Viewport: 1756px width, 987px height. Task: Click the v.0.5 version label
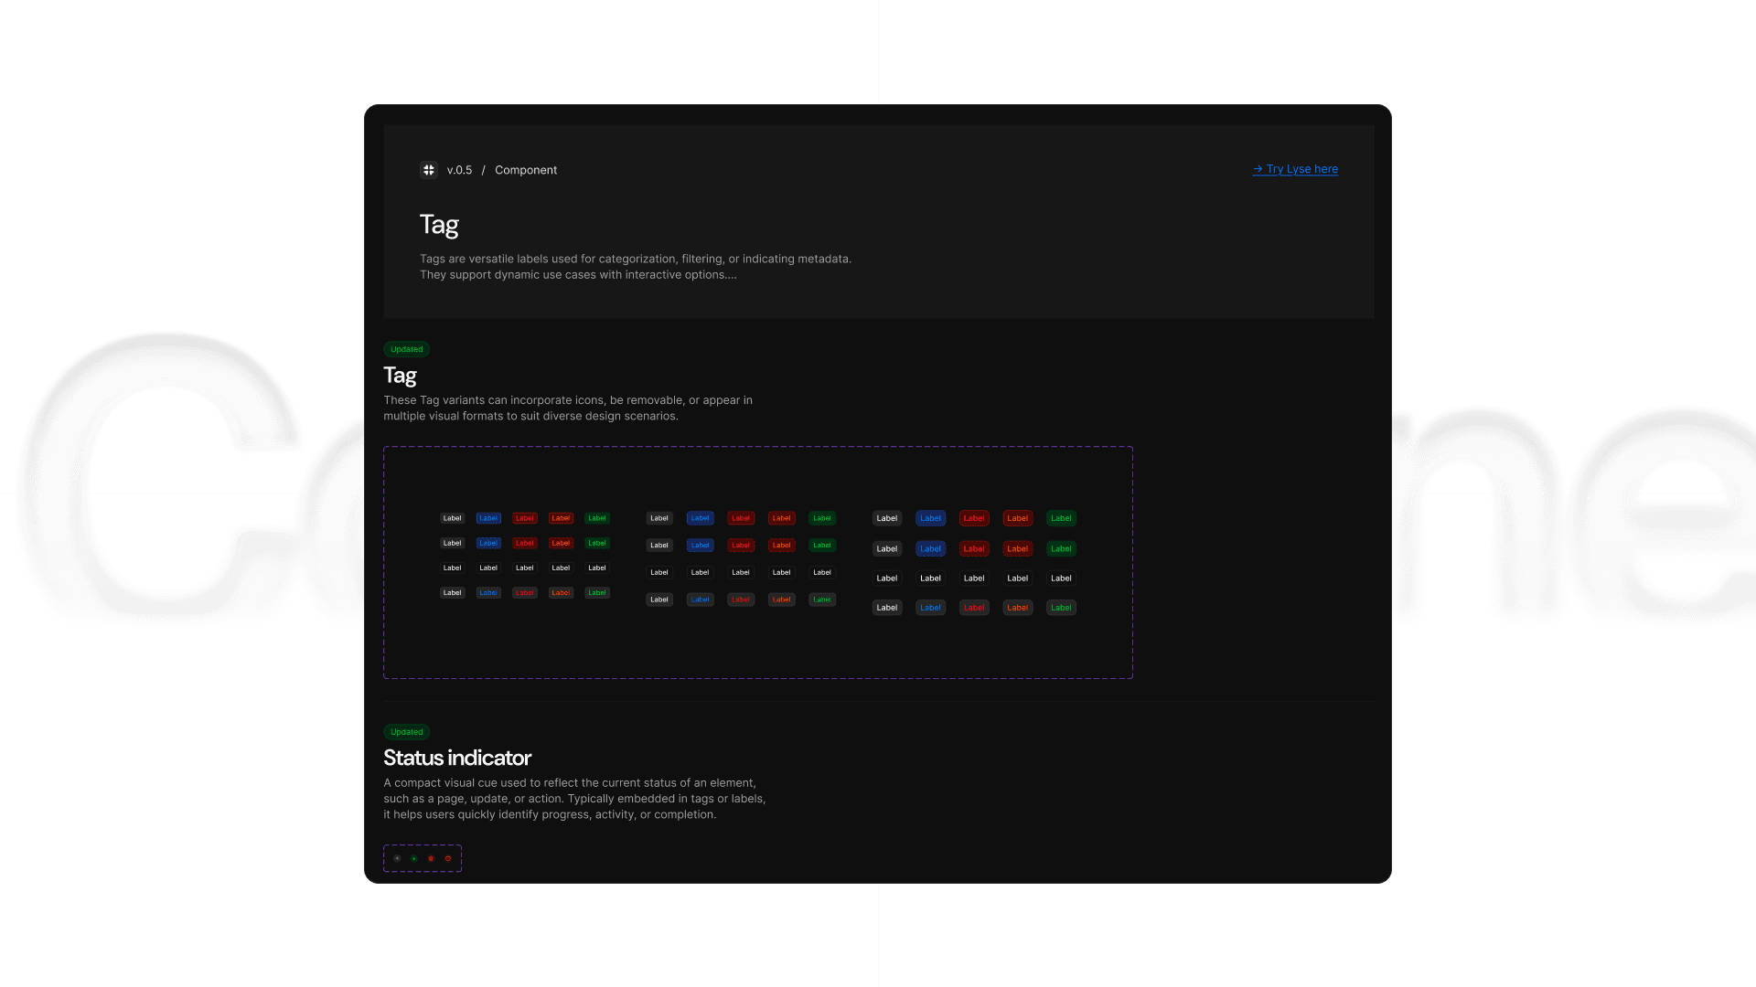[458, 170]
